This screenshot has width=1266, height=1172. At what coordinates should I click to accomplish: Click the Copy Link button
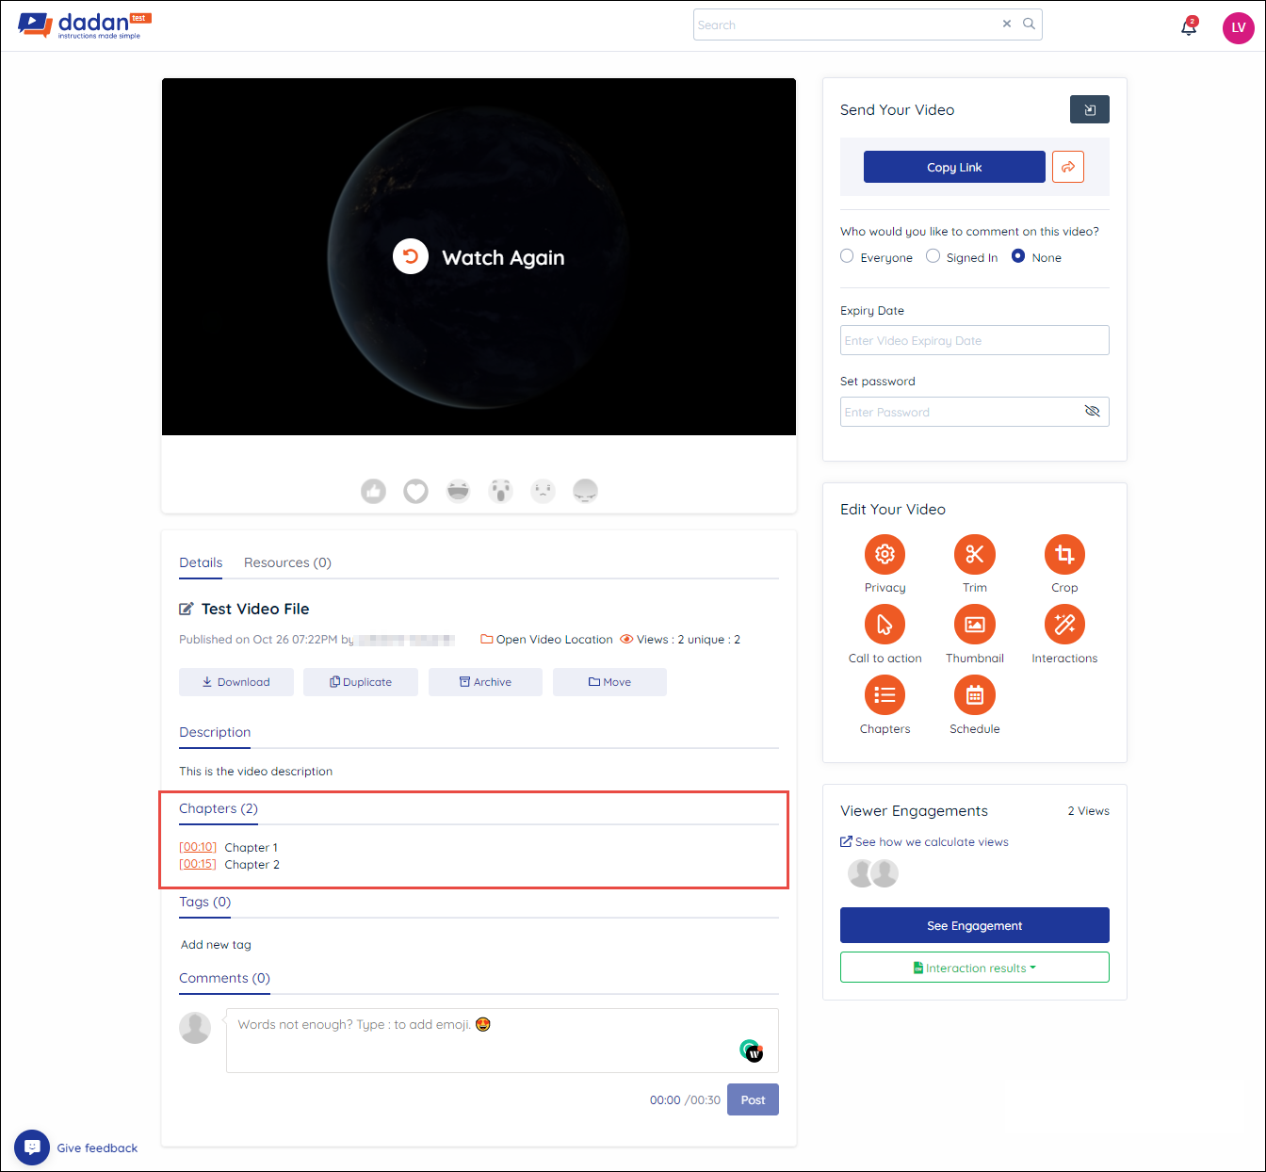(x=954, y=167)
